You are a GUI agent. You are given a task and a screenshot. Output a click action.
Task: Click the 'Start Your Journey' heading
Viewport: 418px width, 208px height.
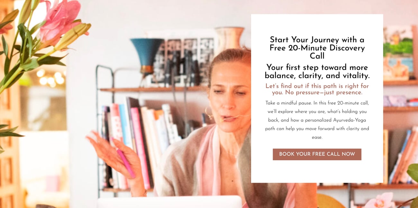pyautogui.click(x=317, y=48)
